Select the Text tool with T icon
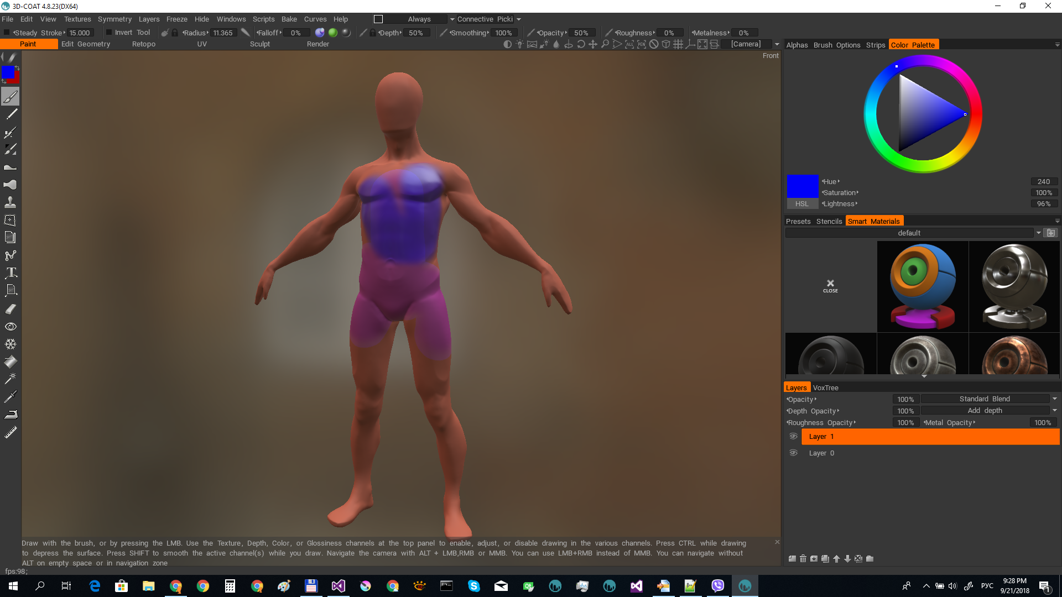This screenshot has width=1062, height=597. pyautogui.click(x=11, y=273)
